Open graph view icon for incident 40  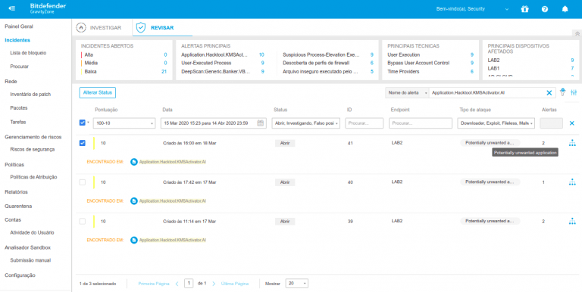click(x=572, y=182)
